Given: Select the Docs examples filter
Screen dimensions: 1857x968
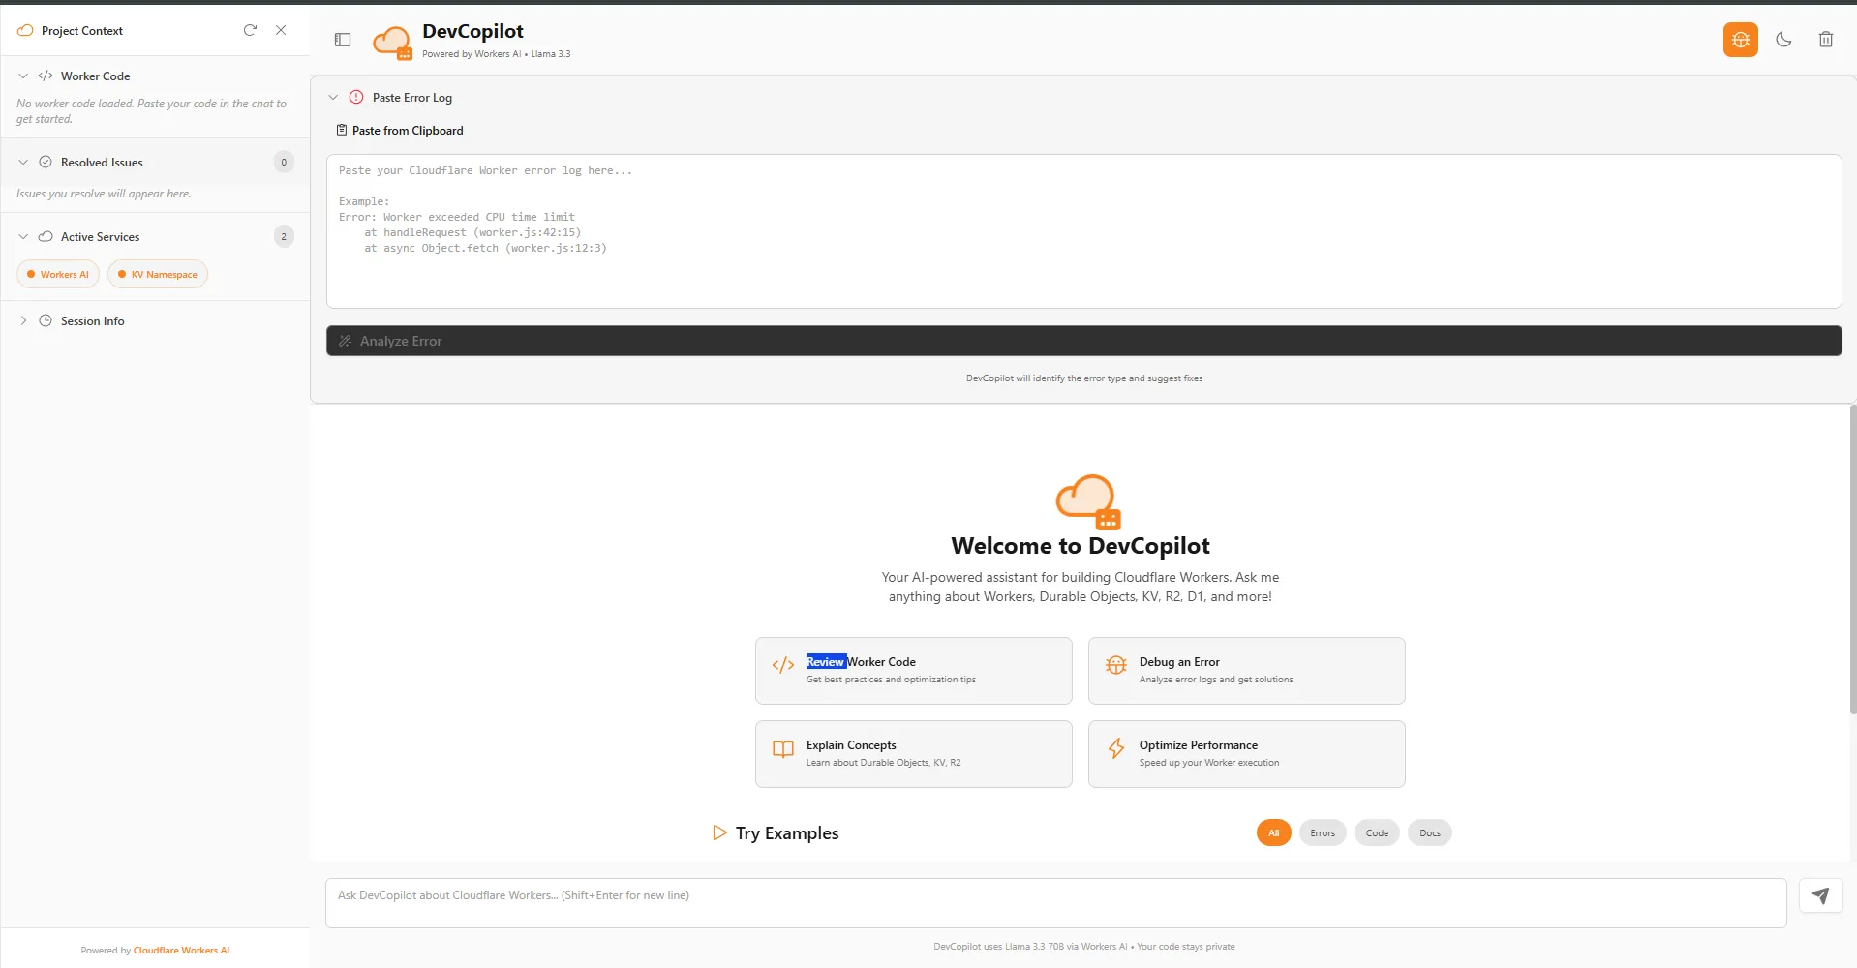Looking at the screenshot, I should click(1429, 832).
